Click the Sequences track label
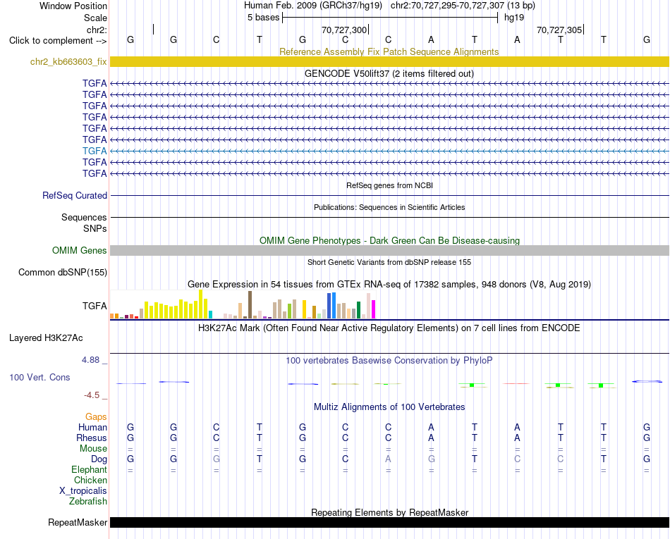The image size is (670, 539). coord(84,217)
